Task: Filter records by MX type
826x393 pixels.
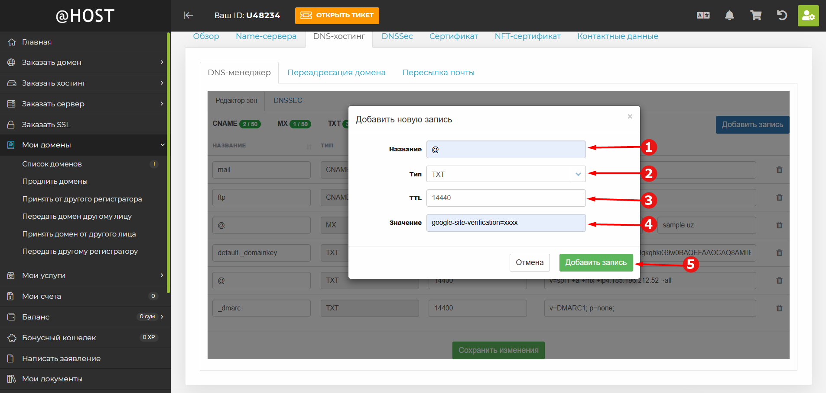Action: point(294,124)
